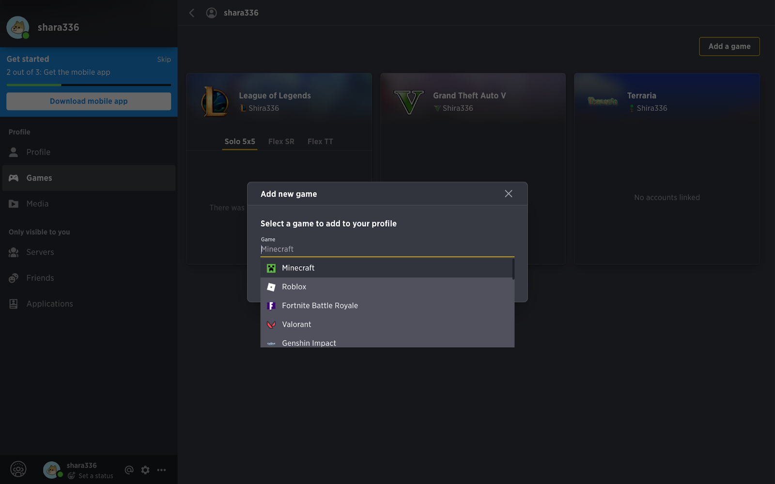Open Profile in the sidebar

pyautogui.click(x=89, y=152)
